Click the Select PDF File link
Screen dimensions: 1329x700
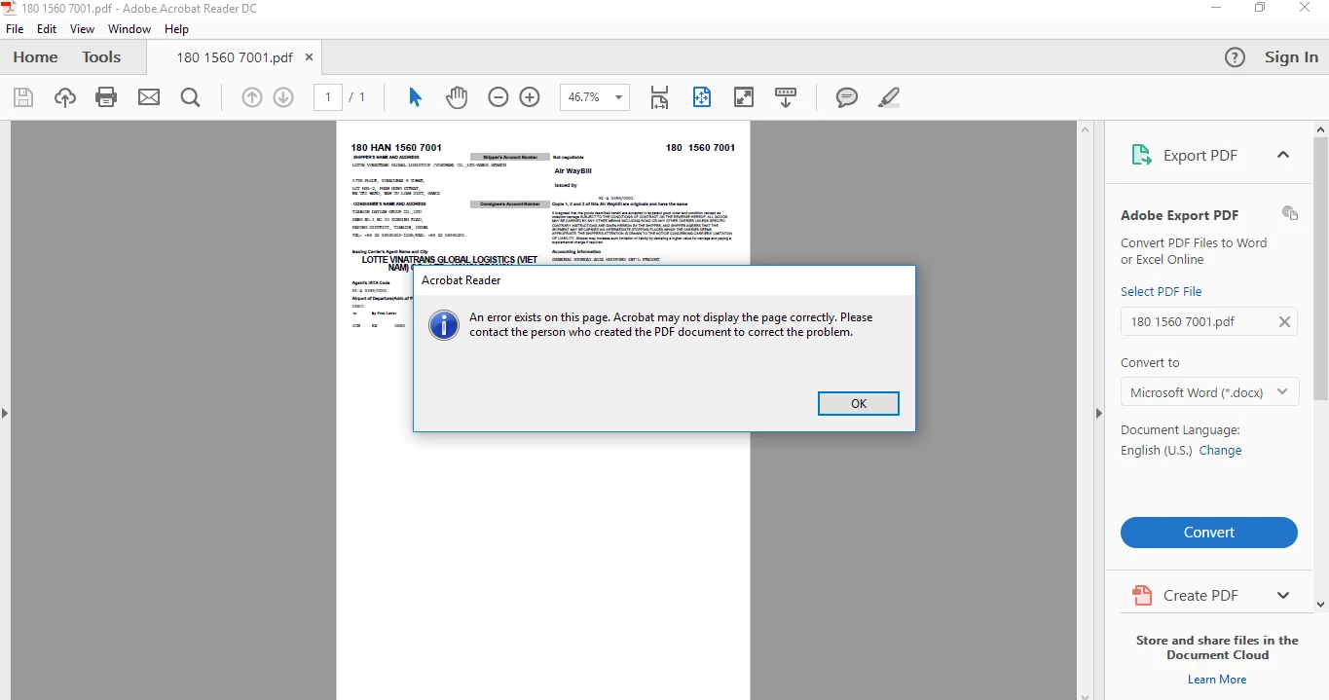1162,291
